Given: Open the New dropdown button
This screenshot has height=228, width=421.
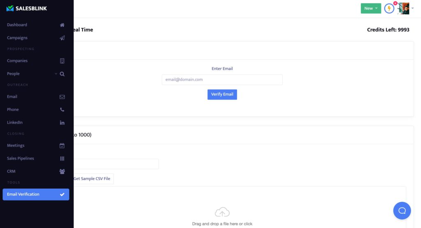Looking at the screenshot, I should coord(371,8).
